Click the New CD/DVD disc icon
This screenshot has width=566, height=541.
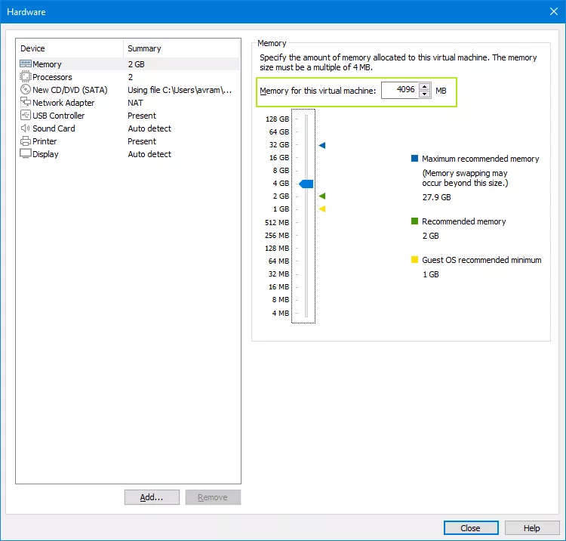click(26, 90)
